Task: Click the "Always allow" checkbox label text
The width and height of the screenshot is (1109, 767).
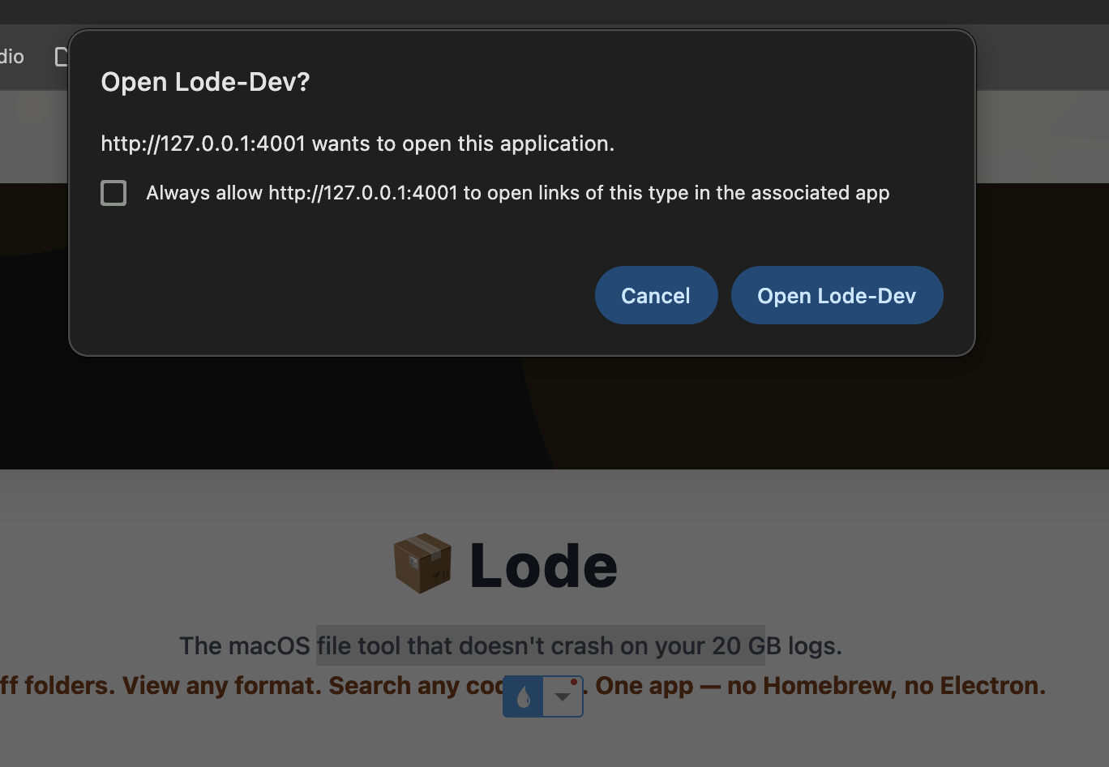Action: [x=518, y=193]
